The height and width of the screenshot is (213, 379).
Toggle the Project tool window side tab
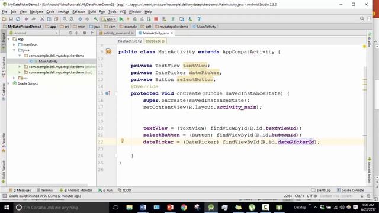click(x=4, y=40)
